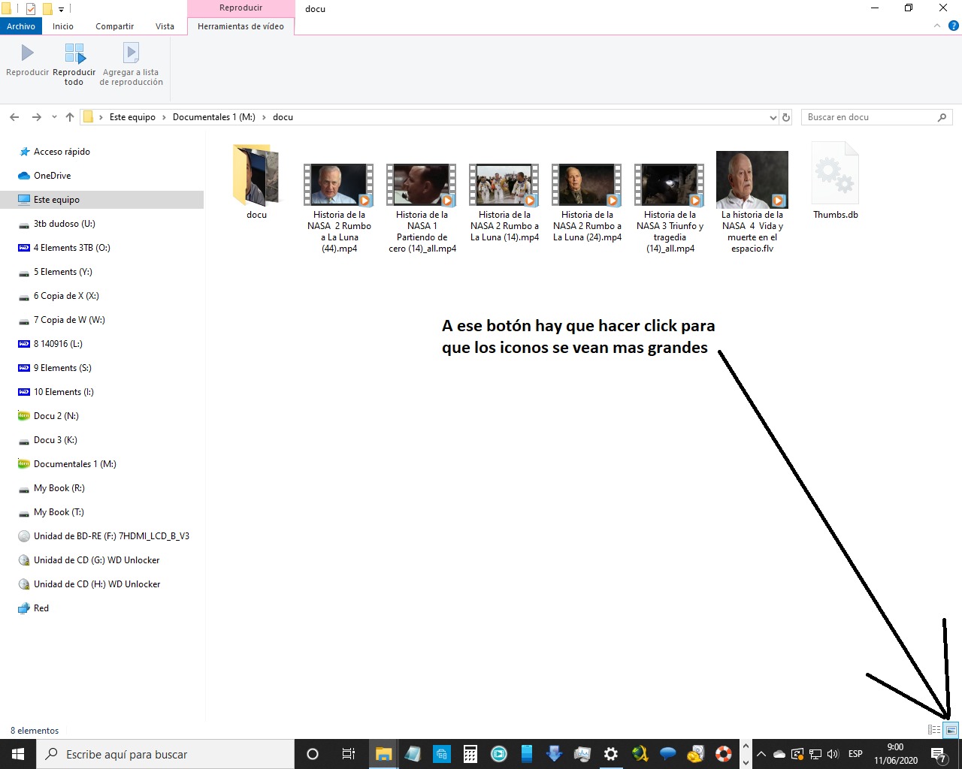Open recent locations dropdown arrow
Image resolution: width=962 pixels, height=769 pixels.
54,117
